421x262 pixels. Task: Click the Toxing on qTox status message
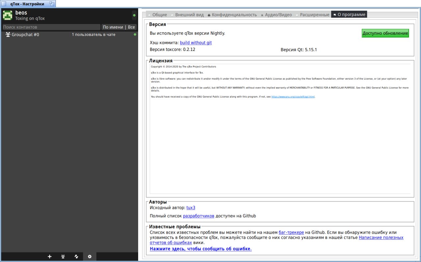click(x=30, y=18)
